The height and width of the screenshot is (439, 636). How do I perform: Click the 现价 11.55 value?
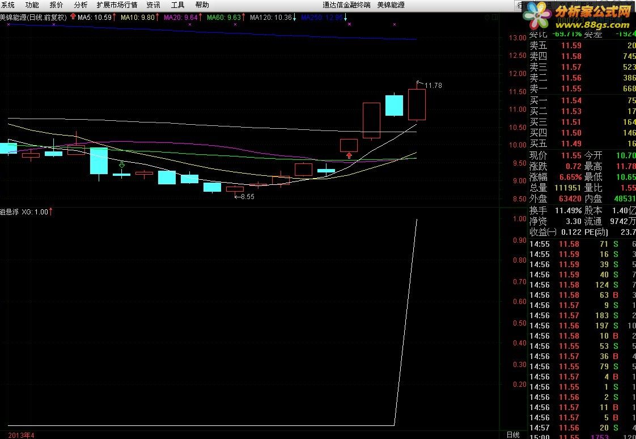571,155
